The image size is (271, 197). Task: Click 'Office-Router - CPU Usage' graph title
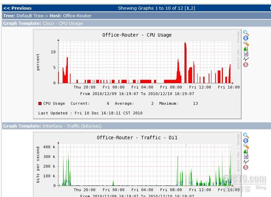[137, 35]
